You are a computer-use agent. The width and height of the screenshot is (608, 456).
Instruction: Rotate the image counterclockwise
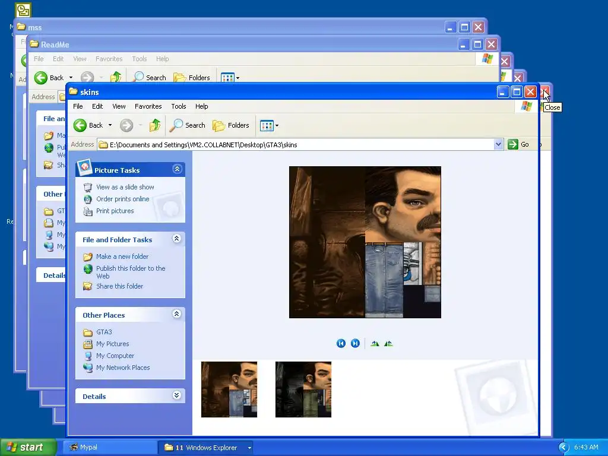click(388, 343)
